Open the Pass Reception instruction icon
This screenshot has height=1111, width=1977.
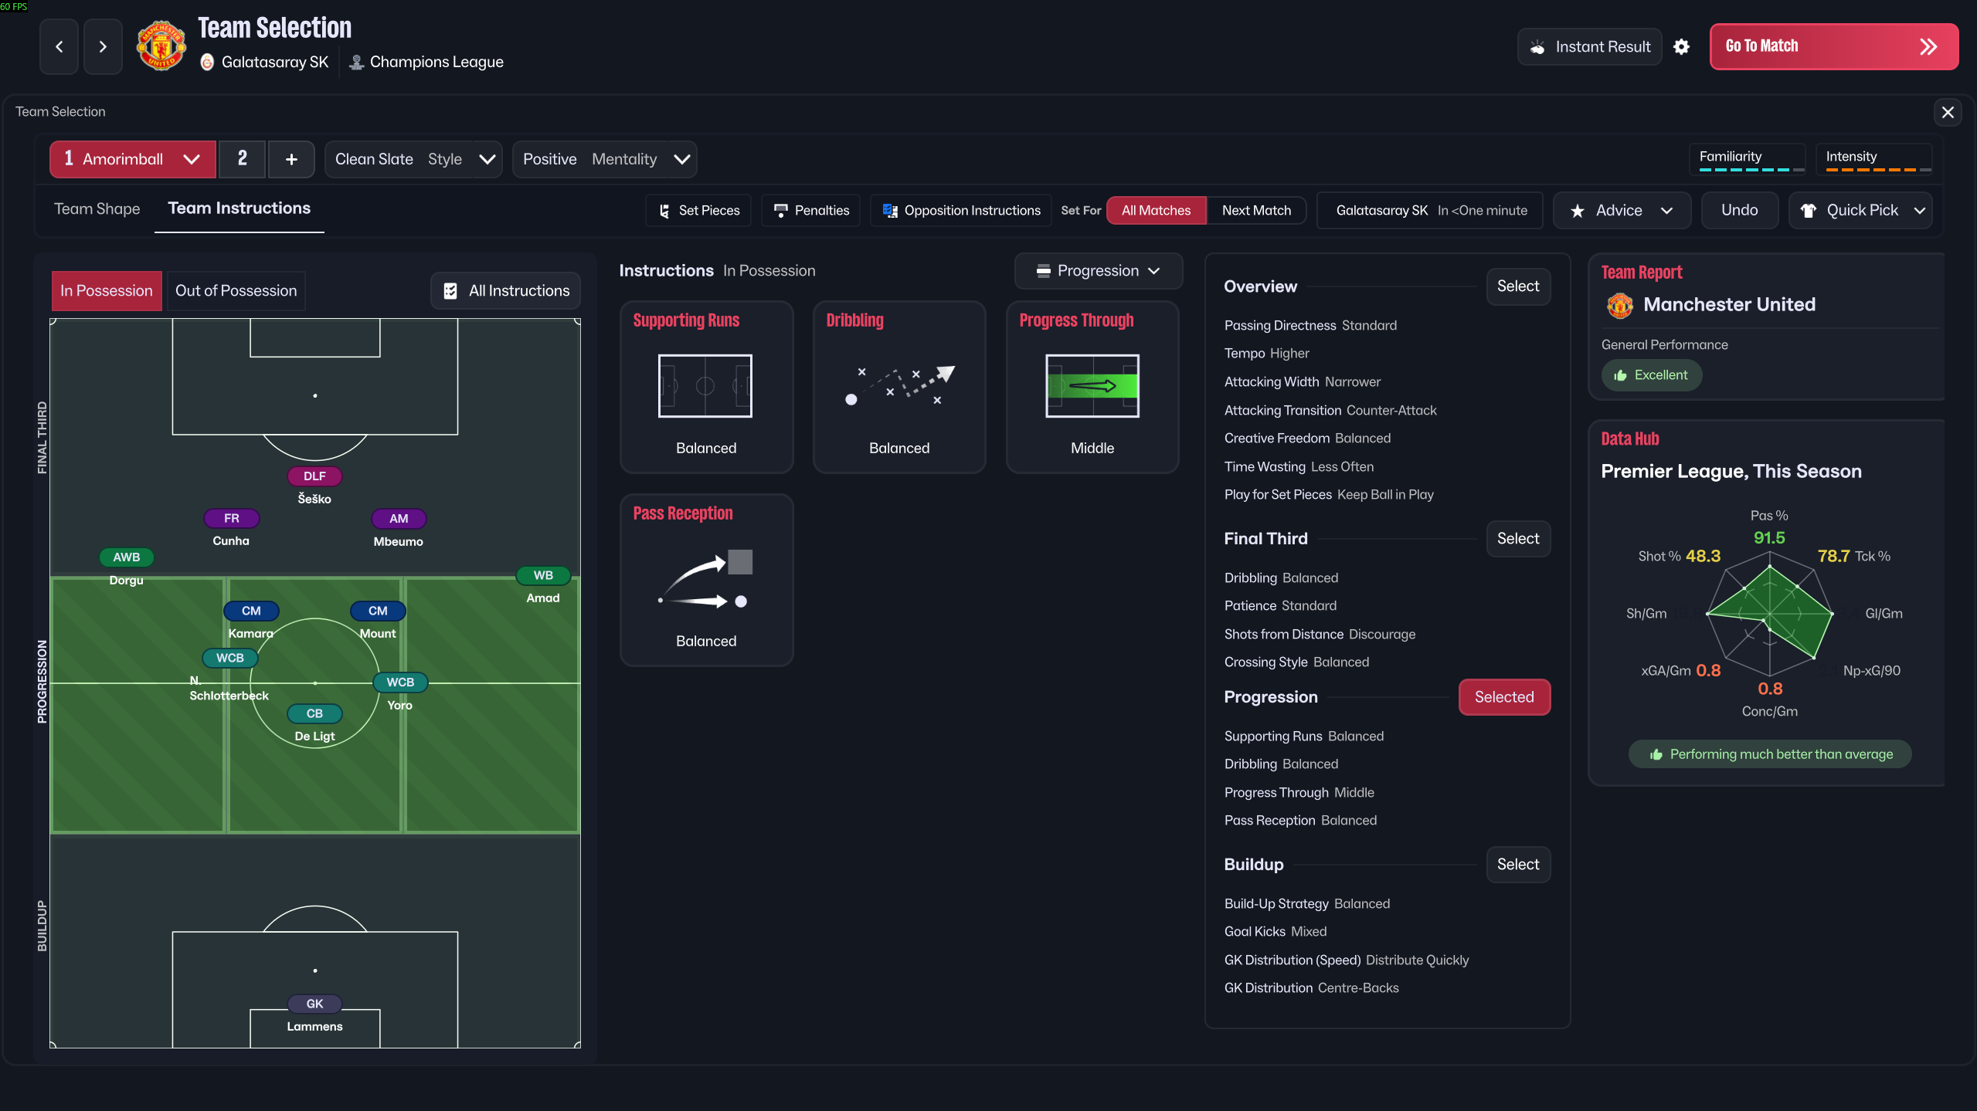coord(705,579)
